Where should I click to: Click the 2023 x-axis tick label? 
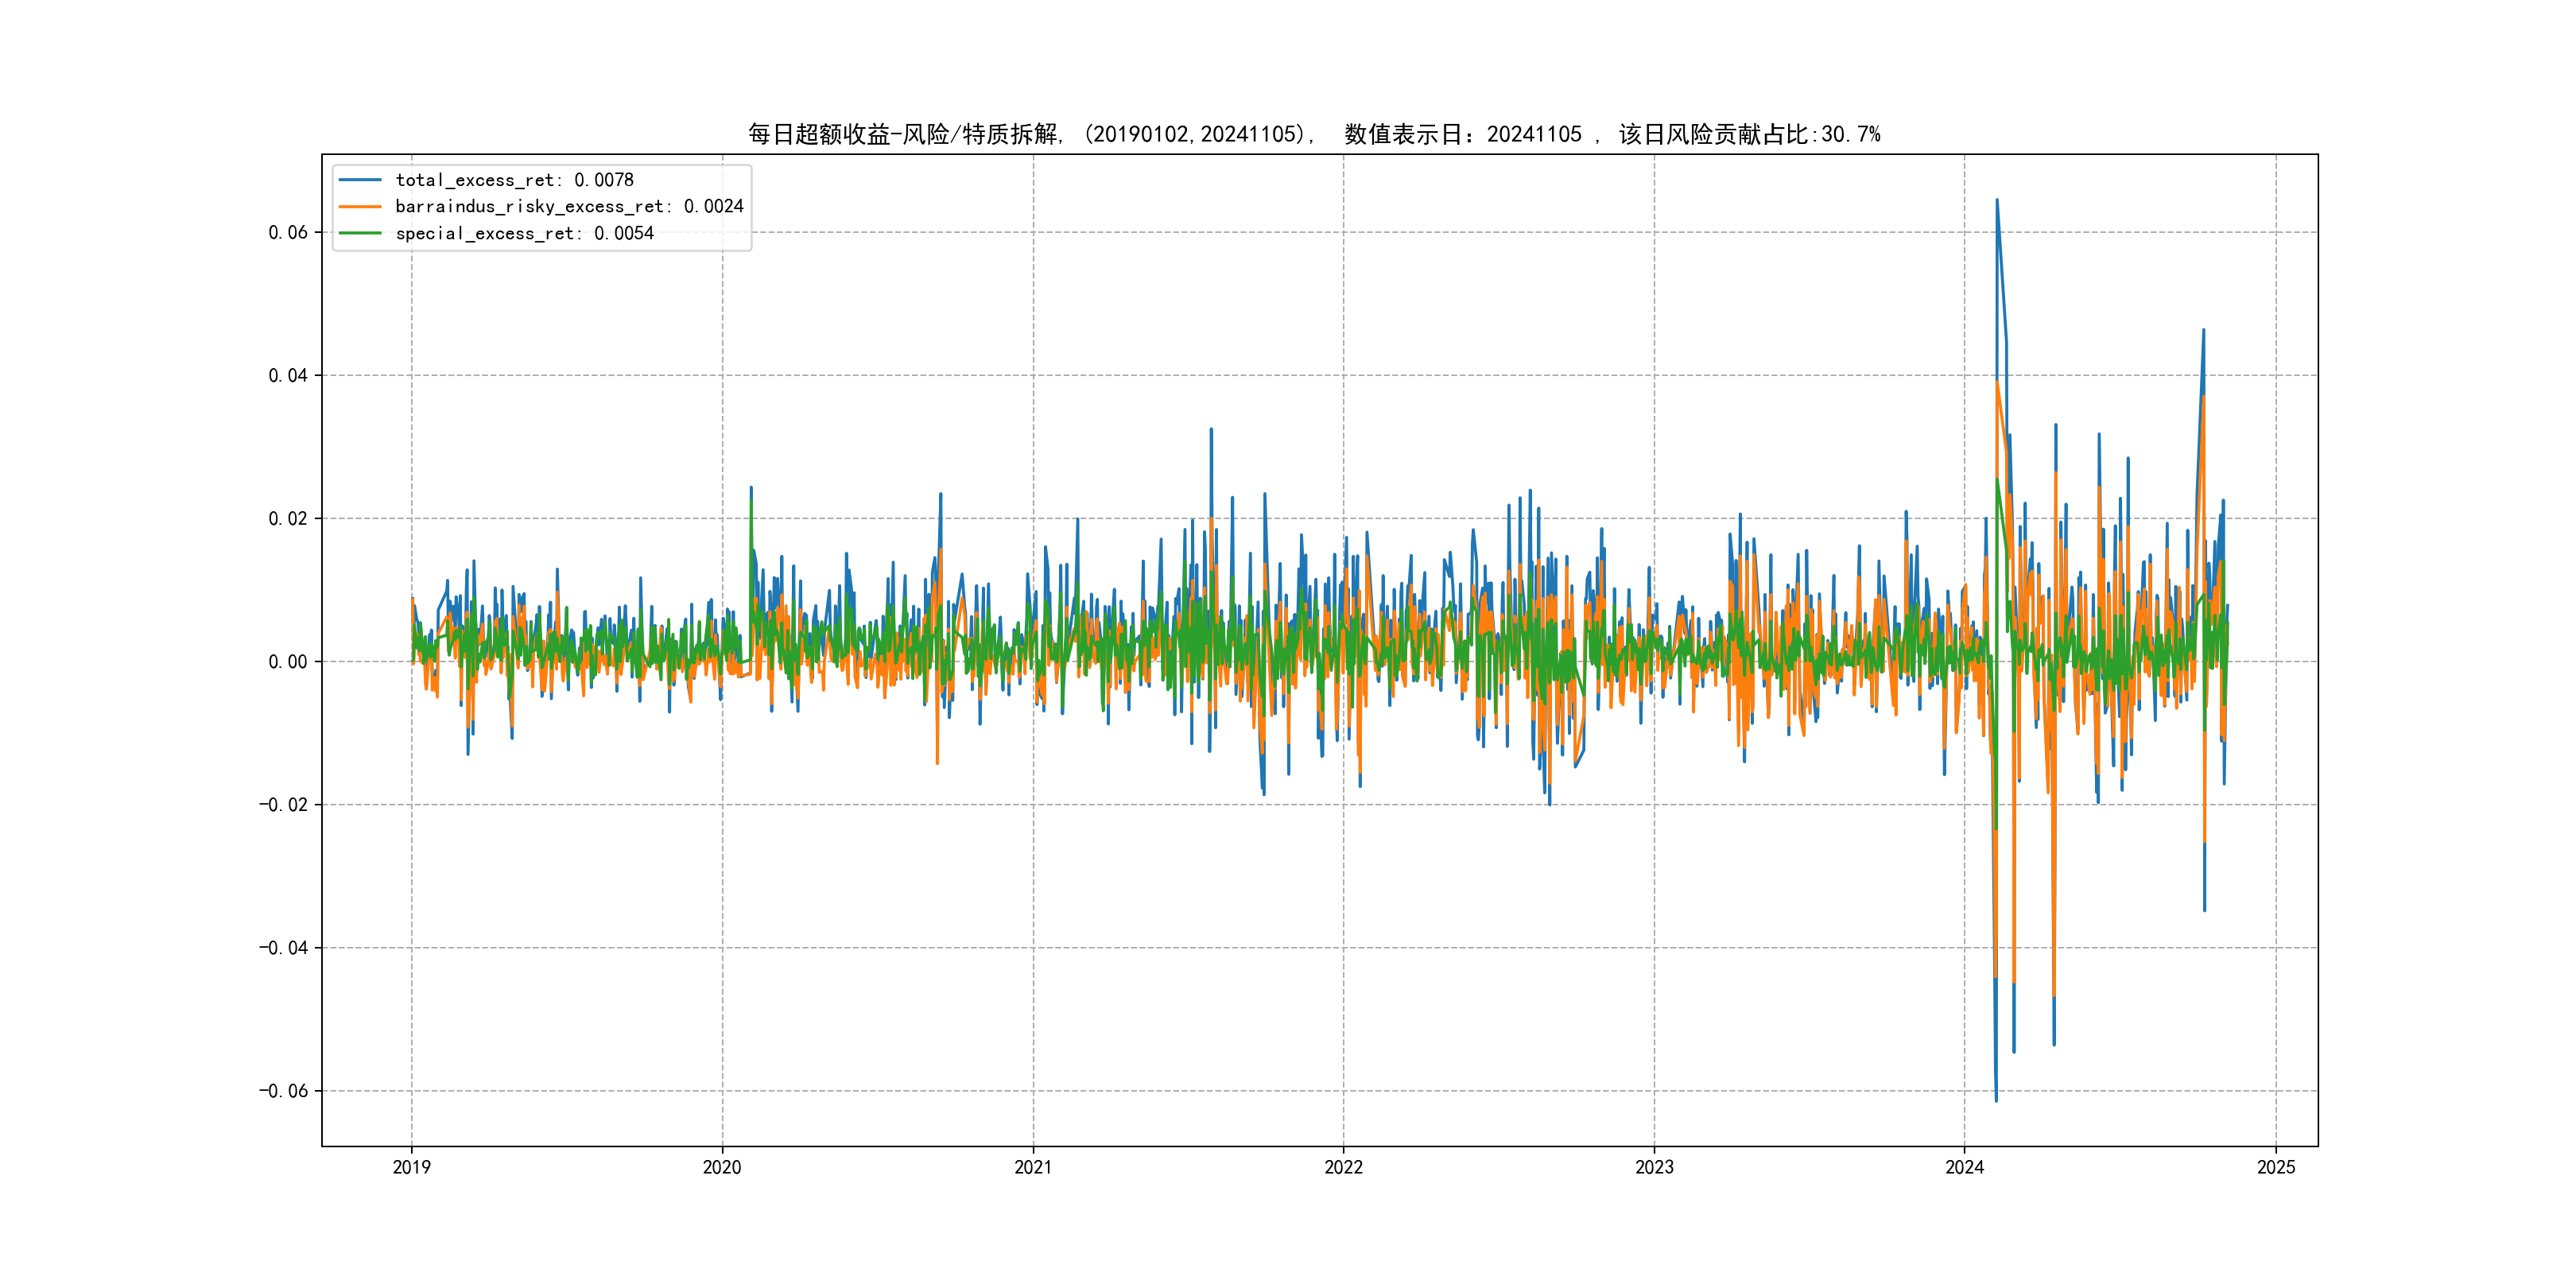1654,1167
